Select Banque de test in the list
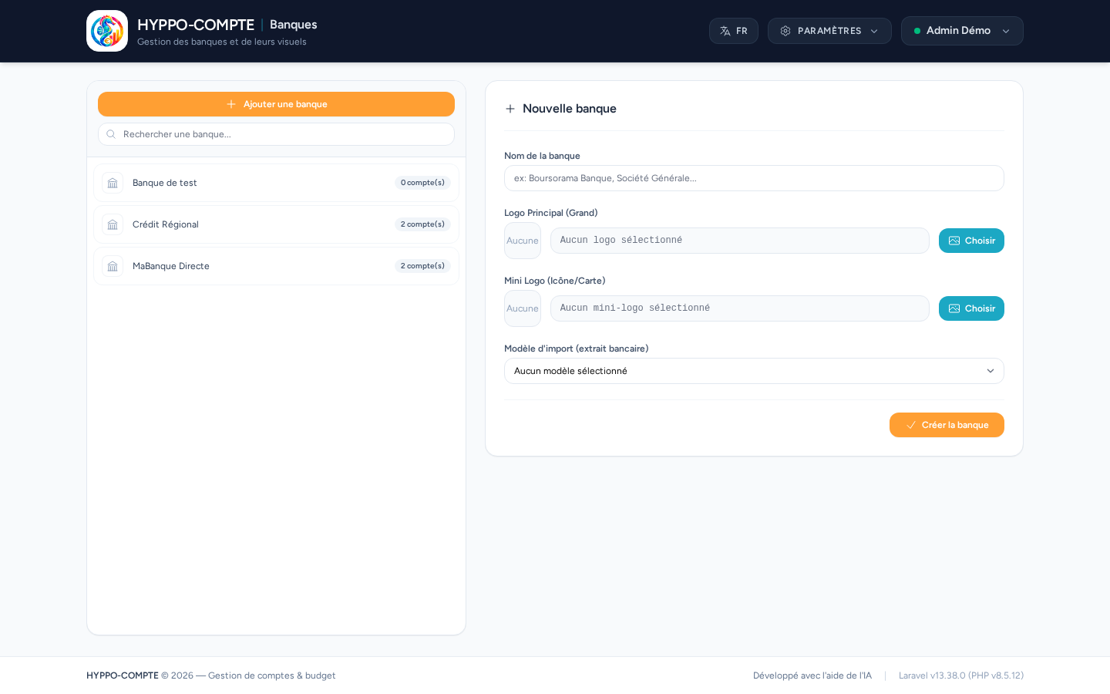1110x694 pixels. point(276,183)
